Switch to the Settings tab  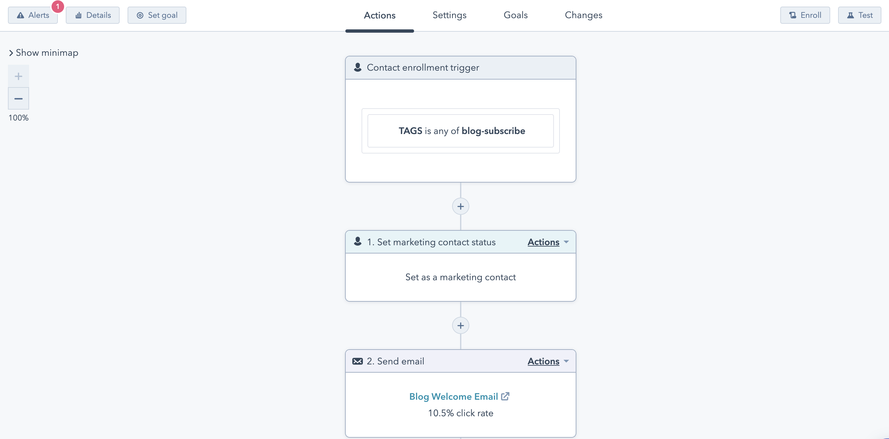449,15
